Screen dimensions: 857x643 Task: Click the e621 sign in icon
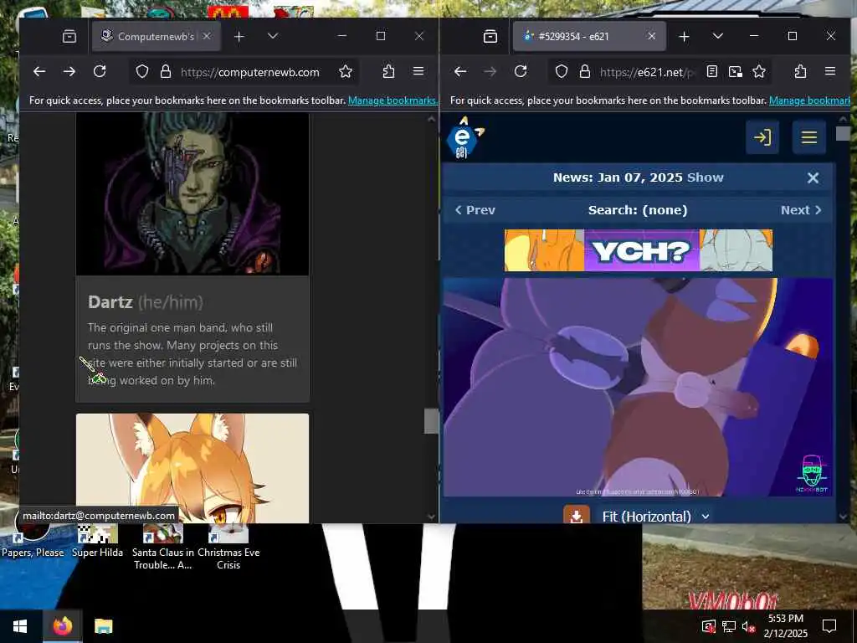[x=762, y=137]
